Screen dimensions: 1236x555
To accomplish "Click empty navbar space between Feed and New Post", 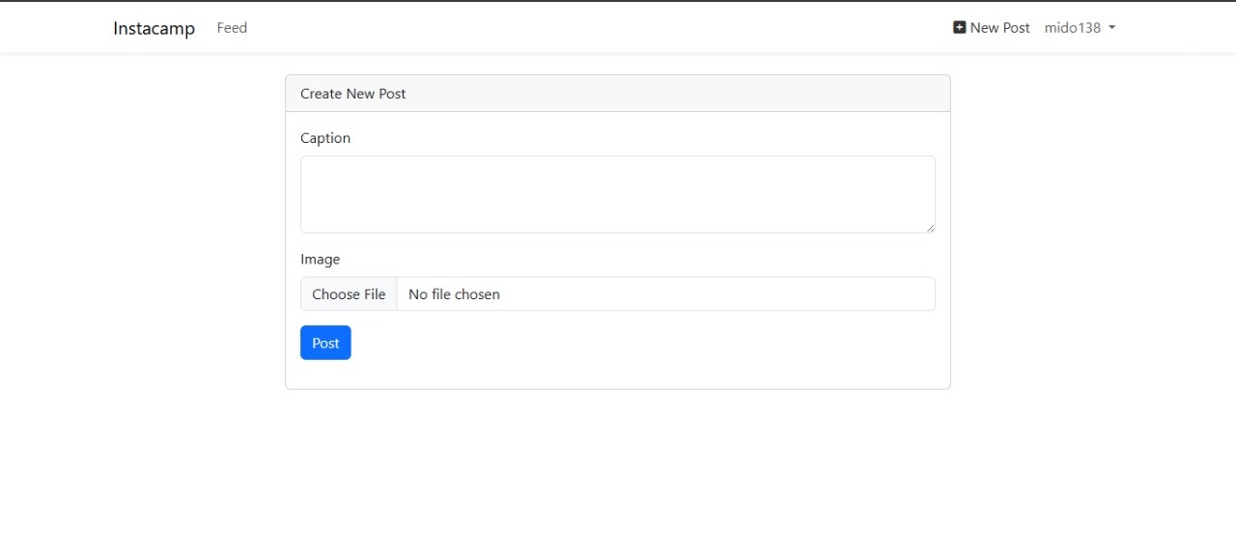I will pos(599,28).
